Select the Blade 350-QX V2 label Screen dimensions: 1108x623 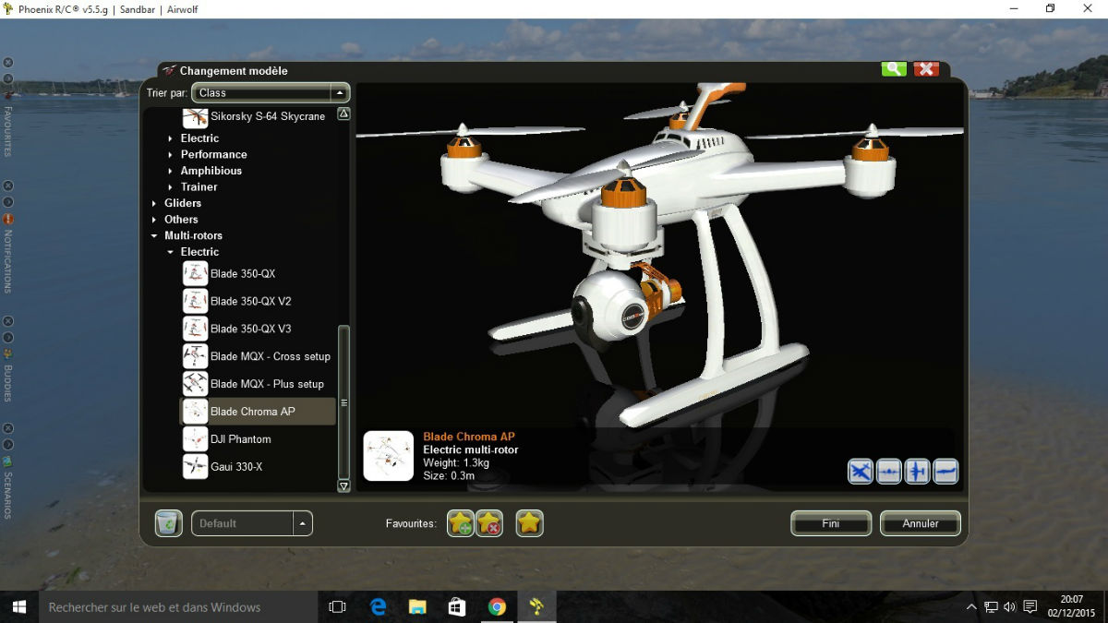click(x=251, y=301)
